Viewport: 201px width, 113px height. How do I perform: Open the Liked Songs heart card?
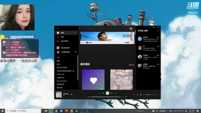pos(93,80)
